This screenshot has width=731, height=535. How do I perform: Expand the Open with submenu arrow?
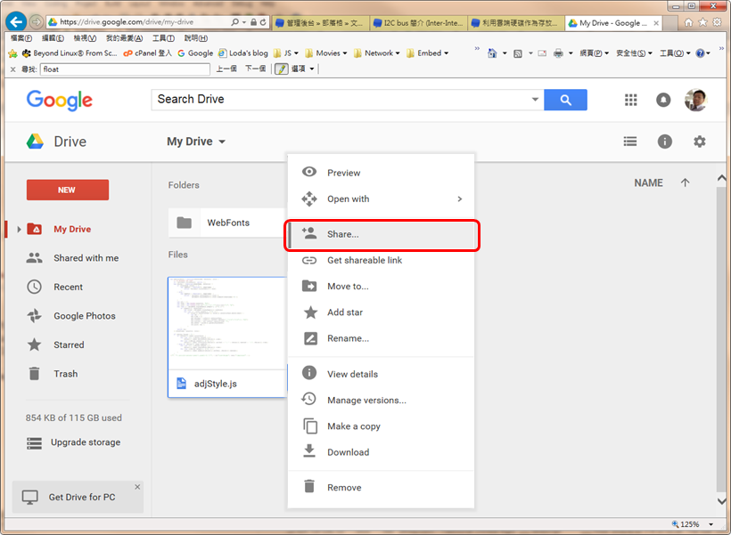coord(460,199)
